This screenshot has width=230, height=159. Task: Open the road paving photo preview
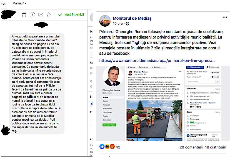coord(154,119)
